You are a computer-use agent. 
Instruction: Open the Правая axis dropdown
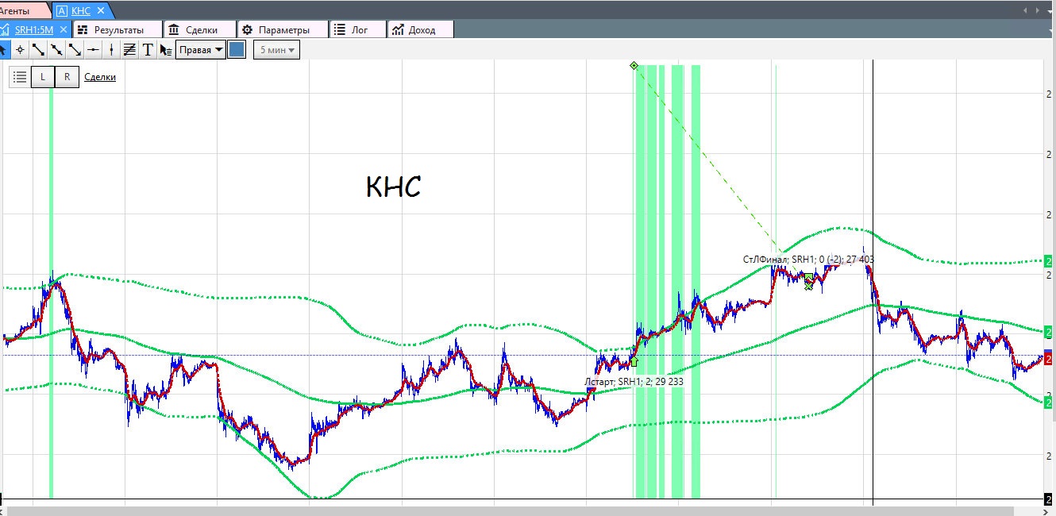pos(200,49)
